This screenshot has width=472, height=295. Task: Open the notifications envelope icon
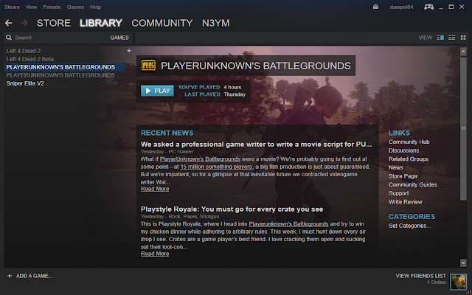point(375,7)
